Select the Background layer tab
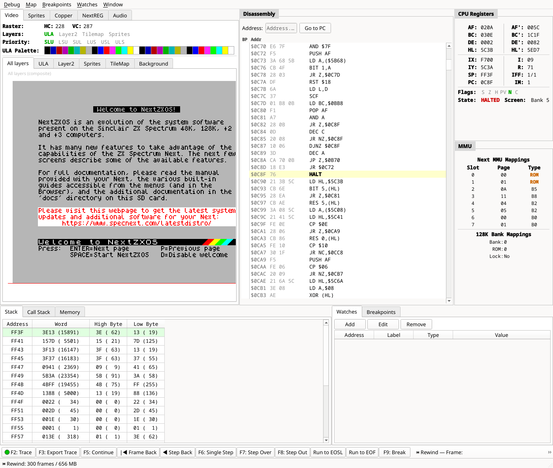This screenshot has height=468, width=553. click(154, 64)
